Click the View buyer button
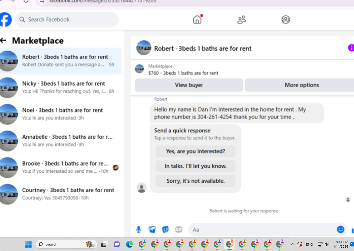Screen dimensions: 354x251 (189, 85)
